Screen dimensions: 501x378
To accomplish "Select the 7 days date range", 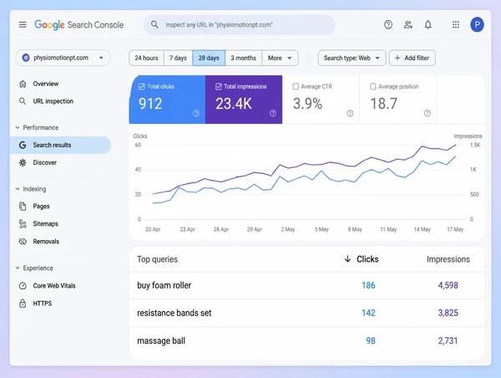I will (178, 58).
